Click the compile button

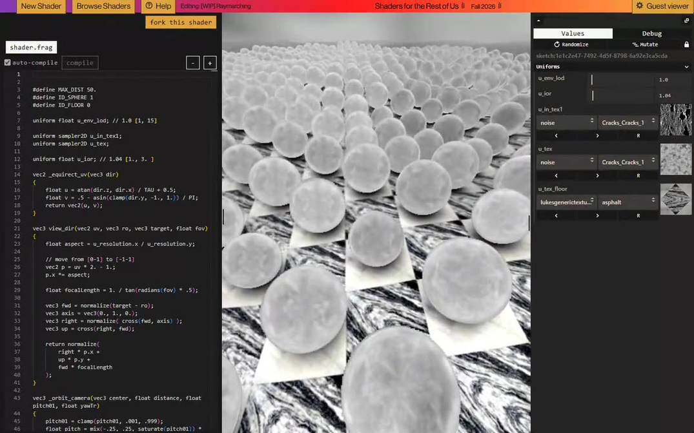point(79,63)
